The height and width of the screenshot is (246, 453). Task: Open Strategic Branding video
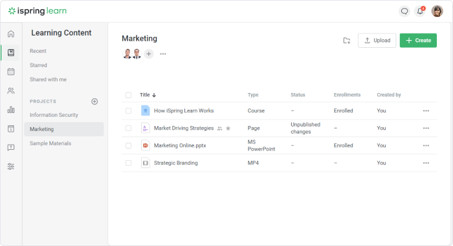(x=175, y=163)
